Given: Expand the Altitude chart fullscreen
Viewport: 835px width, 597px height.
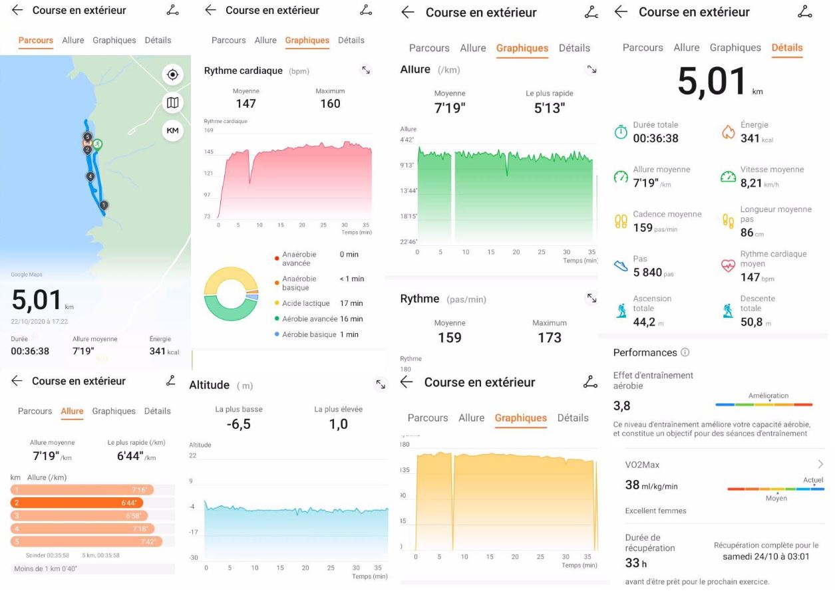Looking at the screenshot, I should tap(381, 384).
